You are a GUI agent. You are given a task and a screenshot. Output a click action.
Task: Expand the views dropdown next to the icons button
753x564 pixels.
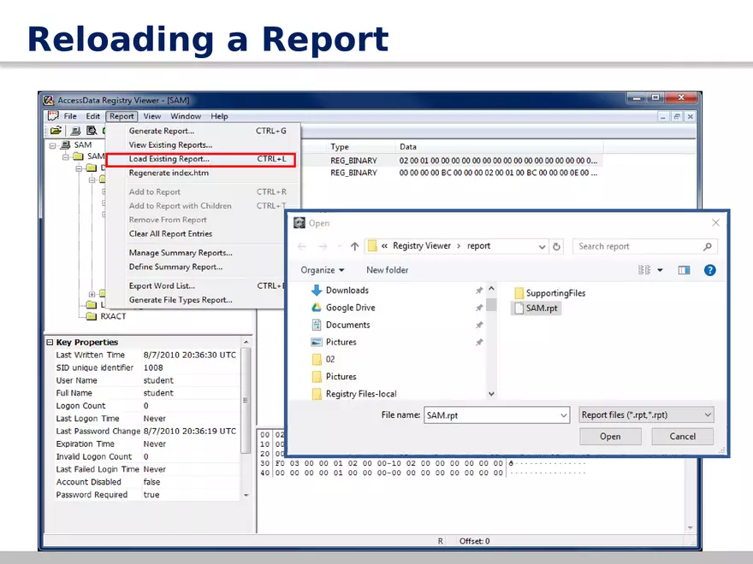(x=661, y=269)
